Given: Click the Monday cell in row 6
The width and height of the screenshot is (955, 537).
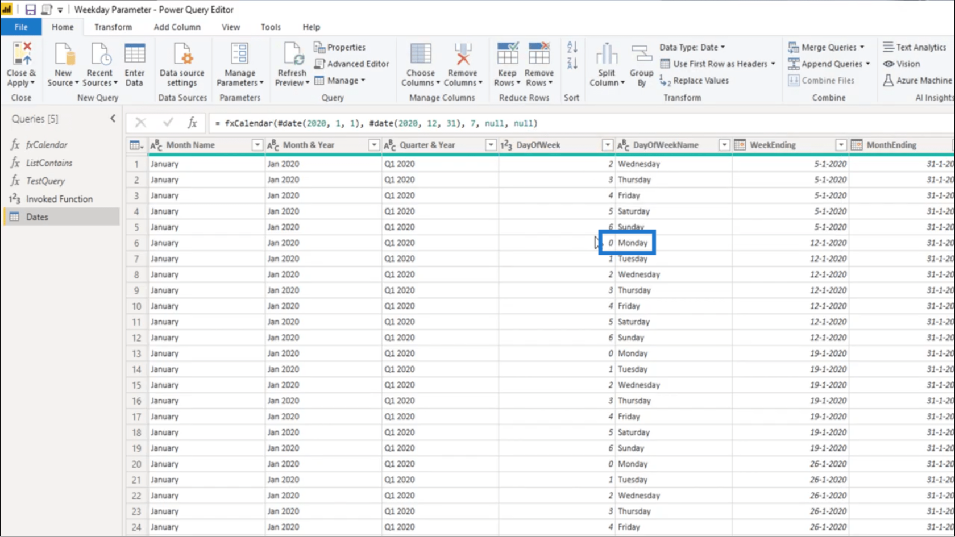Looking at the screenshot, I should [633, 243].
